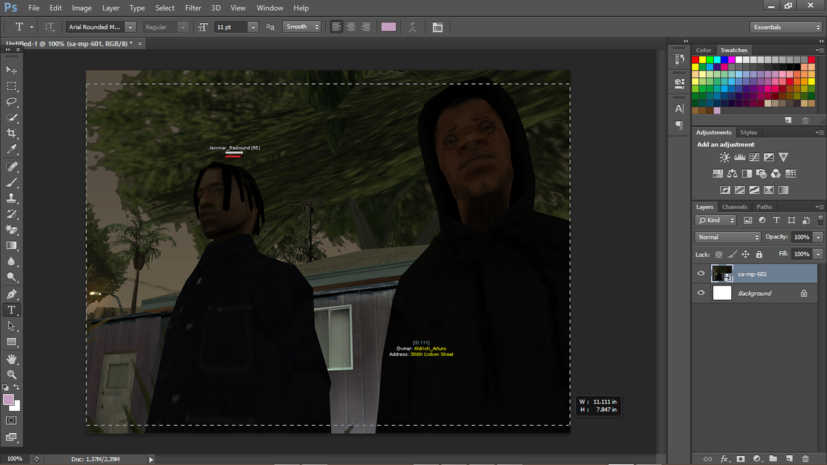Viewport: 827px width, 465px height.
Task: Turn layer filtering on or off
Action: [821, 220]
